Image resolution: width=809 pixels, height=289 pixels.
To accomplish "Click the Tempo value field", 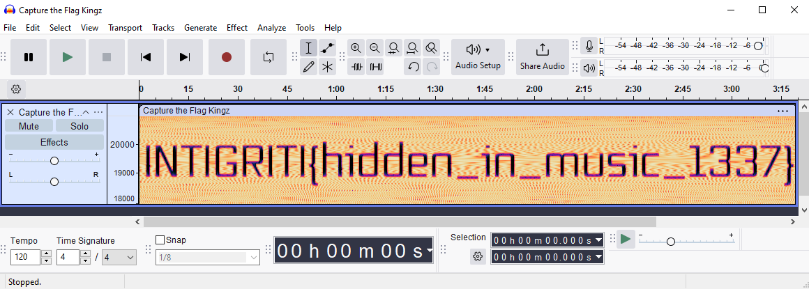I will pyautogui.click(x=26, y=258).
